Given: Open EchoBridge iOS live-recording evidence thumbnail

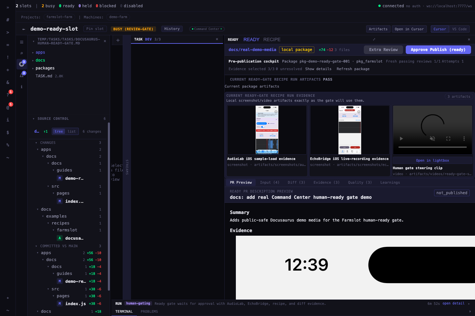Looking at the screenshot, I should (x=350, y=130).
